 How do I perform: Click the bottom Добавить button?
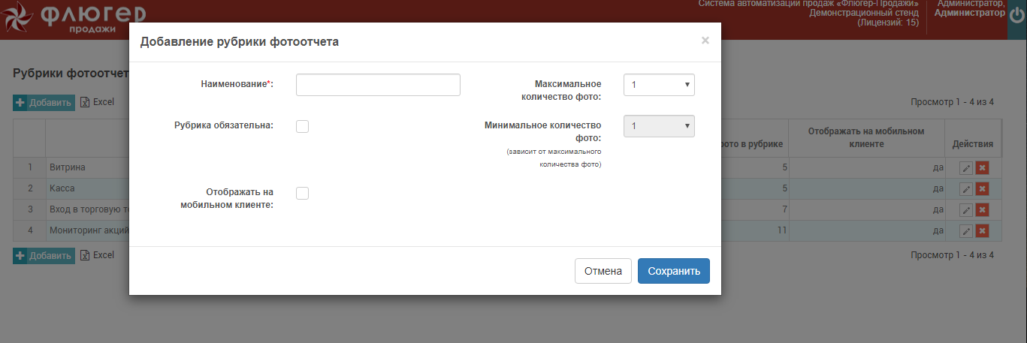click(x=44, y=256)
